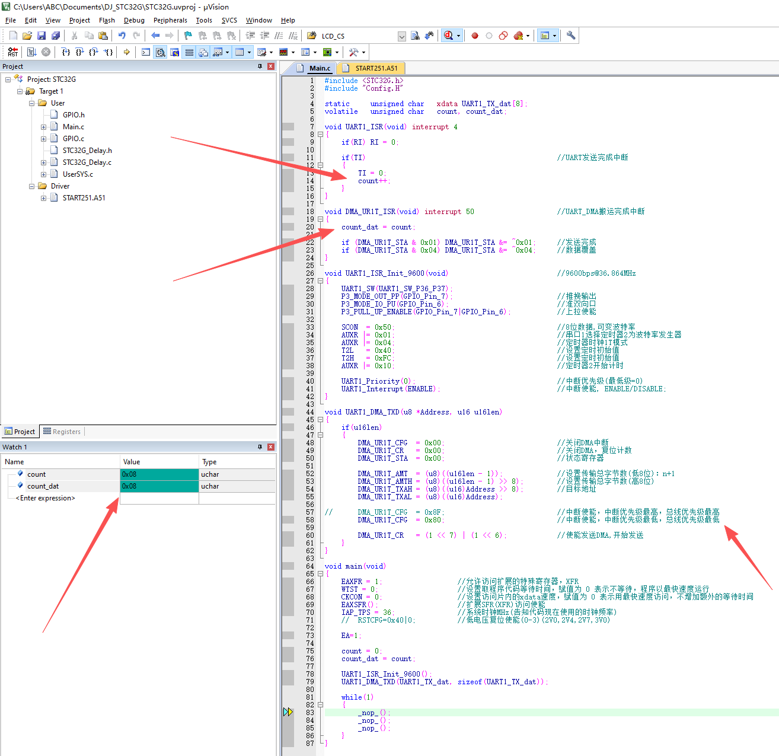Viewport: 779px width, 756px height.
Task: Click the Run to Cursor Line icon
Action: [108, 52]
